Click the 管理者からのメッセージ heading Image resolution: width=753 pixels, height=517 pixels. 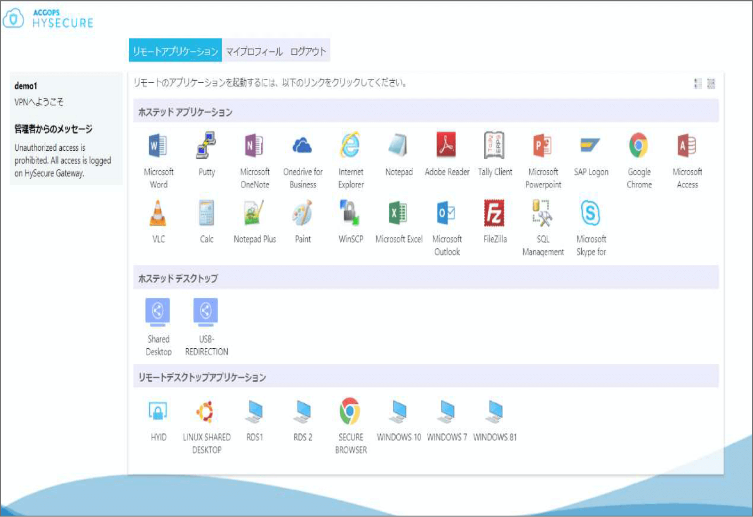[53, 129]
